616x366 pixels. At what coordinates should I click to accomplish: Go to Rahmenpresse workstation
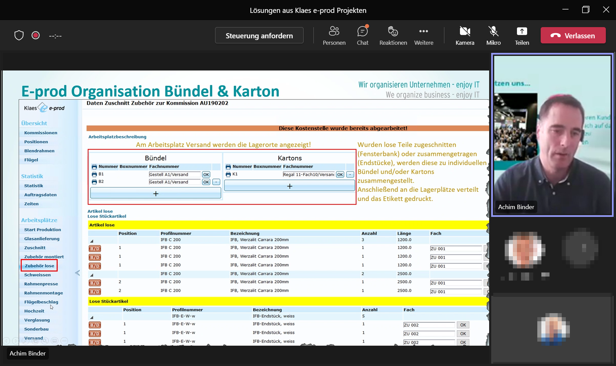pos(41,284)
